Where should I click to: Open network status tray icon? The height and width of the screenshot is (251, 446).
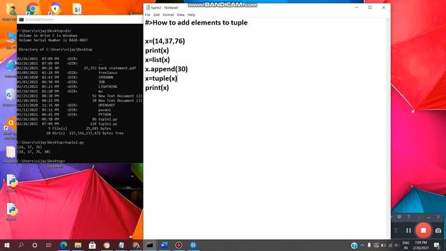pyautogui.click(x=390, y=245)
